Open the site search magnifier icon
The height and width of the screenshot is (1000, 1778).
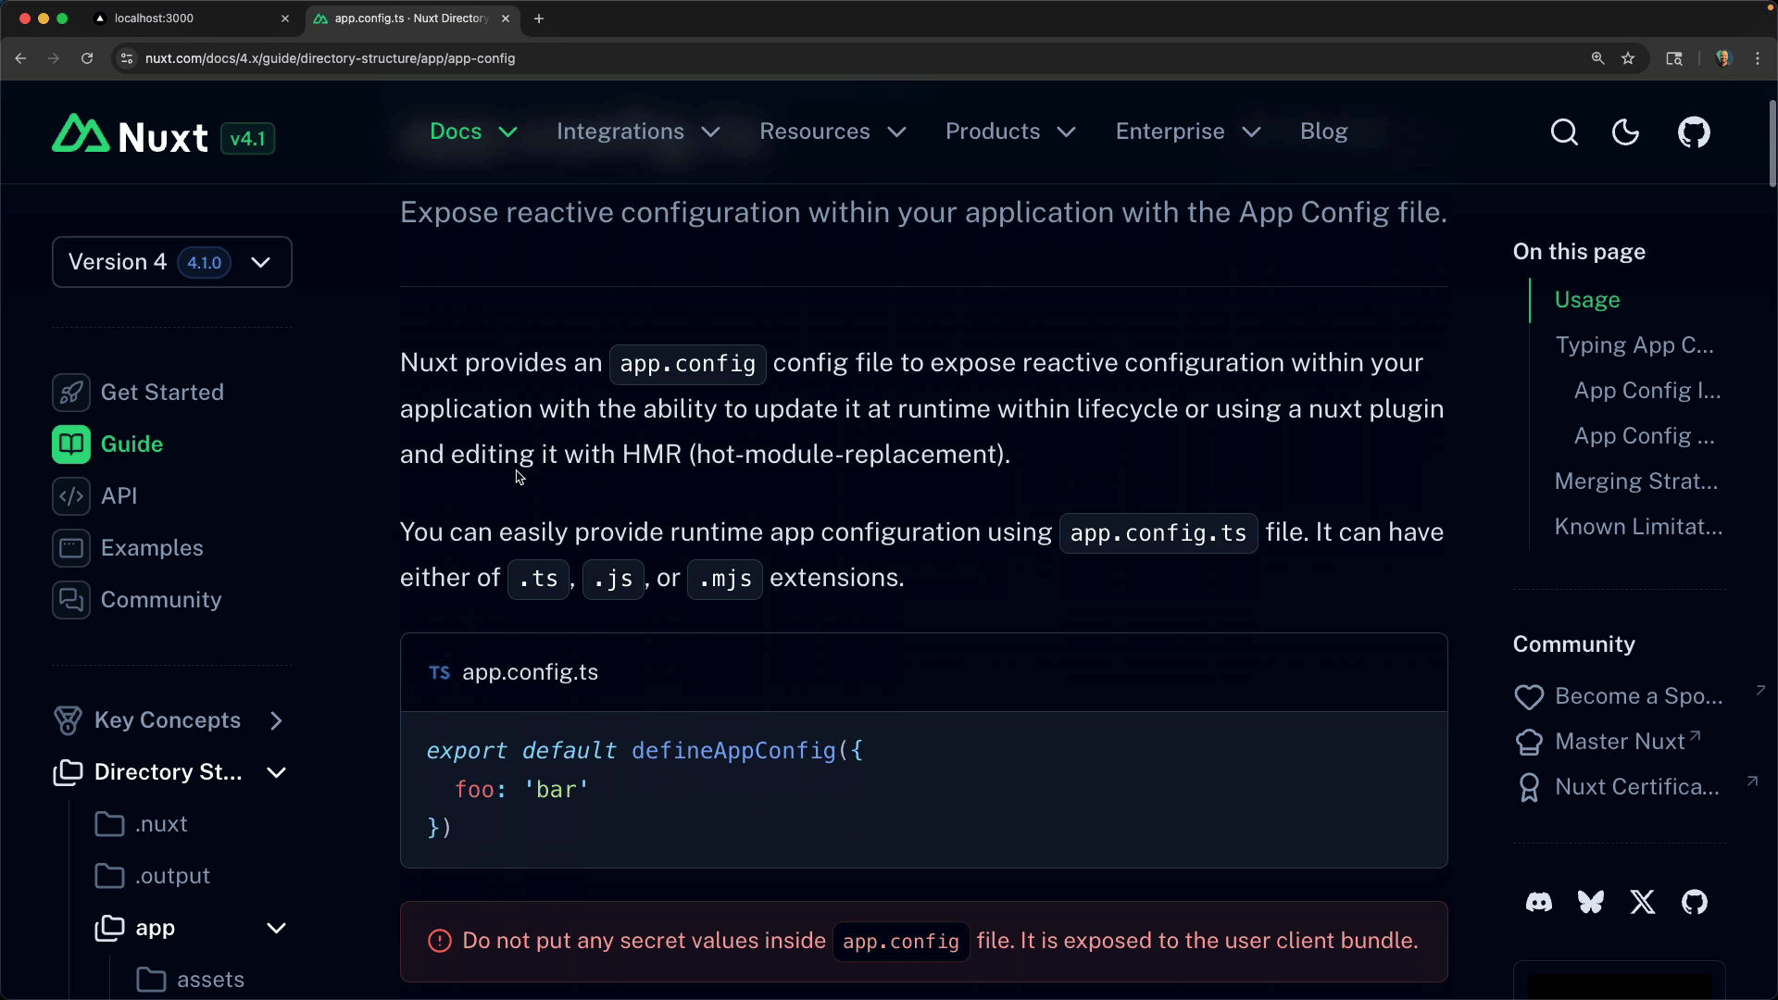[1564, 132]
